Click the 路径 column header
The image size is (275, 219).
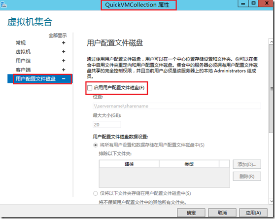129,164
